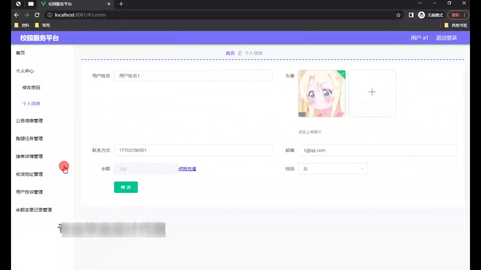481x270 pixels.
Task: Reload the page with refresh icon
Action: point(37,15)
